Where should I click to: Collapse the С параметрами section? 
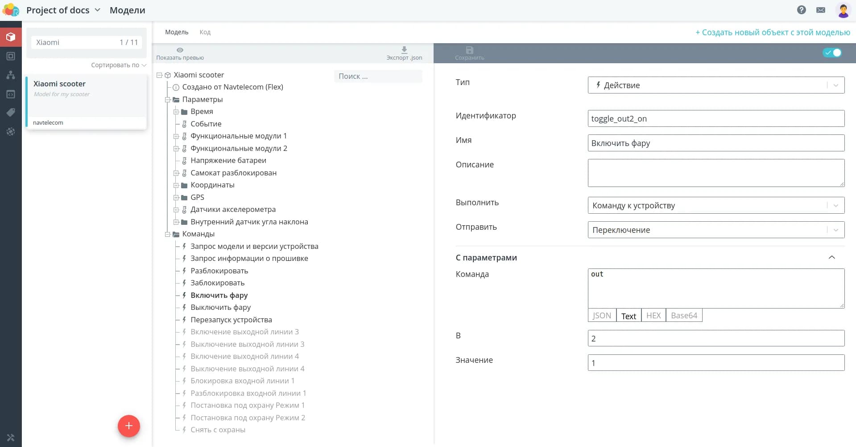[831, 258]
